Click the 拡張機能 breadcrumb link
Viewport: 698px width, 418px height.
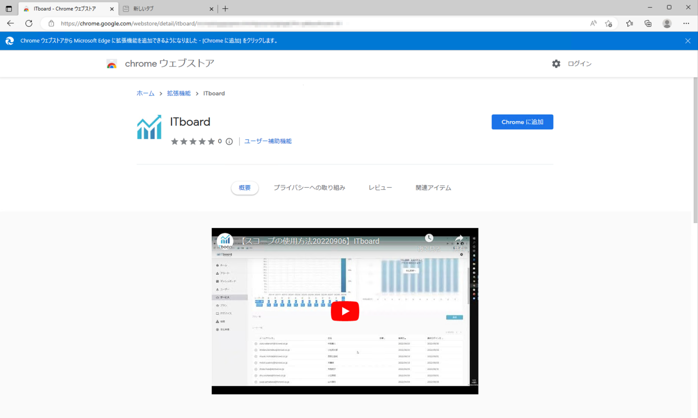click(x=179, y=93)
